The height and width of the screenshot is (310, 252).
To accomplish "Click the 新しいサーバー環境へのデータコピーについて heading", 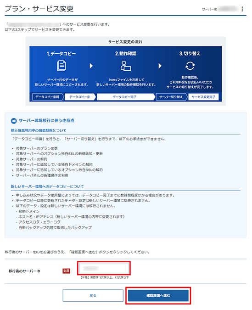I will coord(47,186).
